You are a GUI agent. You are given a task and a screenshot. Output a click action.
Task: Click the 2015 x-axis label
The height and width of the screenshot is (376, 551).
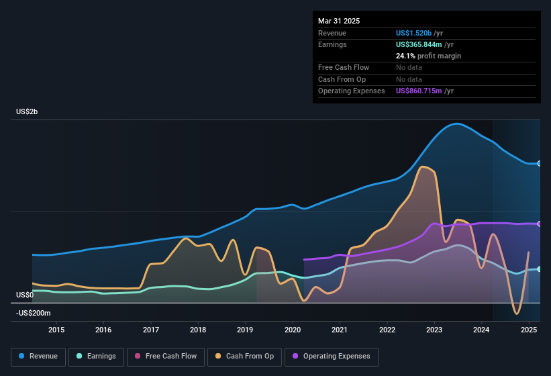(56, 330)
